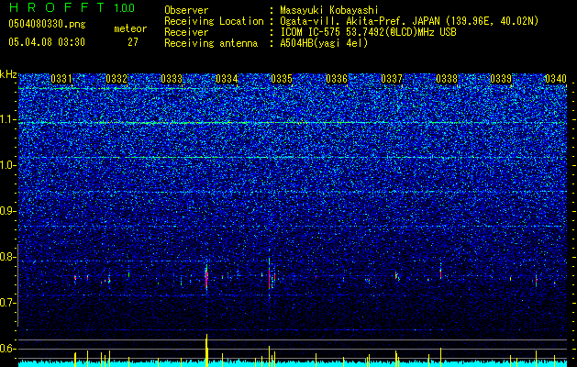Click the meteor echo under 0338

(x=440, y=272)
